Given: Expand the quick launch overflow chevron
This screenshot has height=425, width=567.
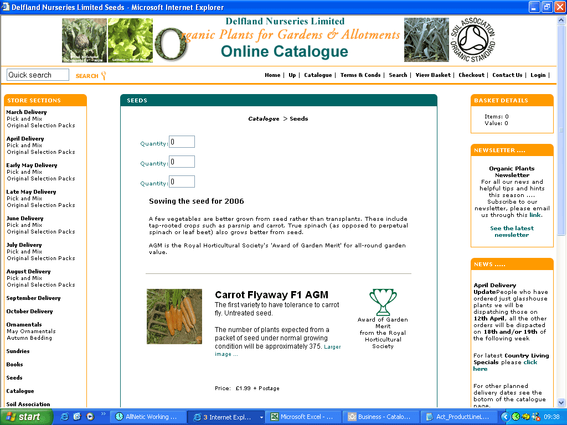Looking at the screenshot, I should (103, 414).
